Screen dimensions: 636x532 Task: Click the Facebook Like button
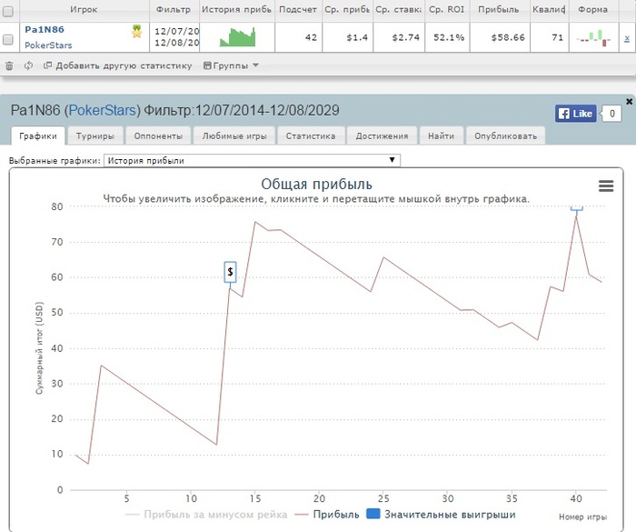pyautogui.click(x=575, y=114)
